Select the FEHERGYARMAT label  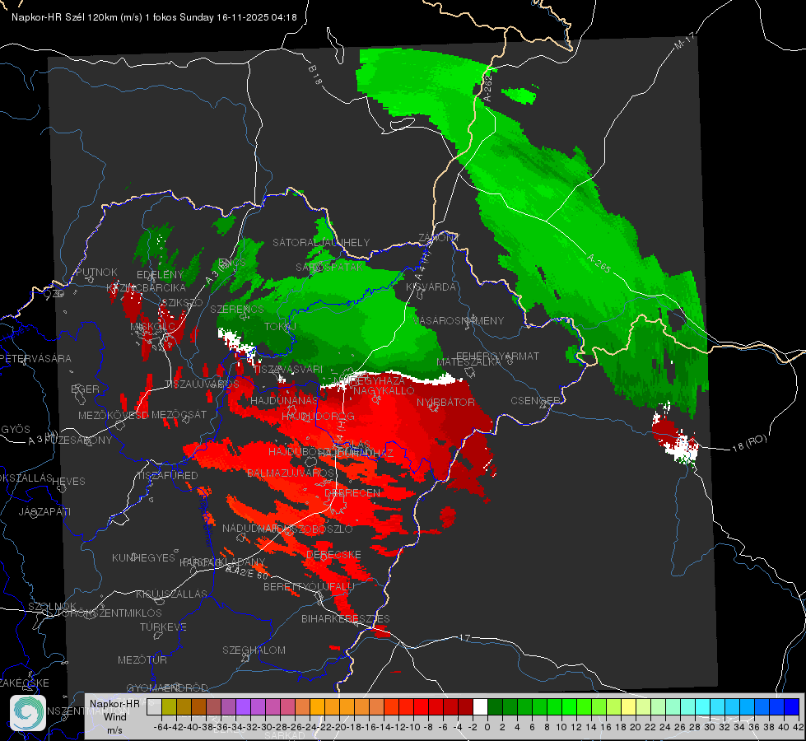click(x=497, y=356)
